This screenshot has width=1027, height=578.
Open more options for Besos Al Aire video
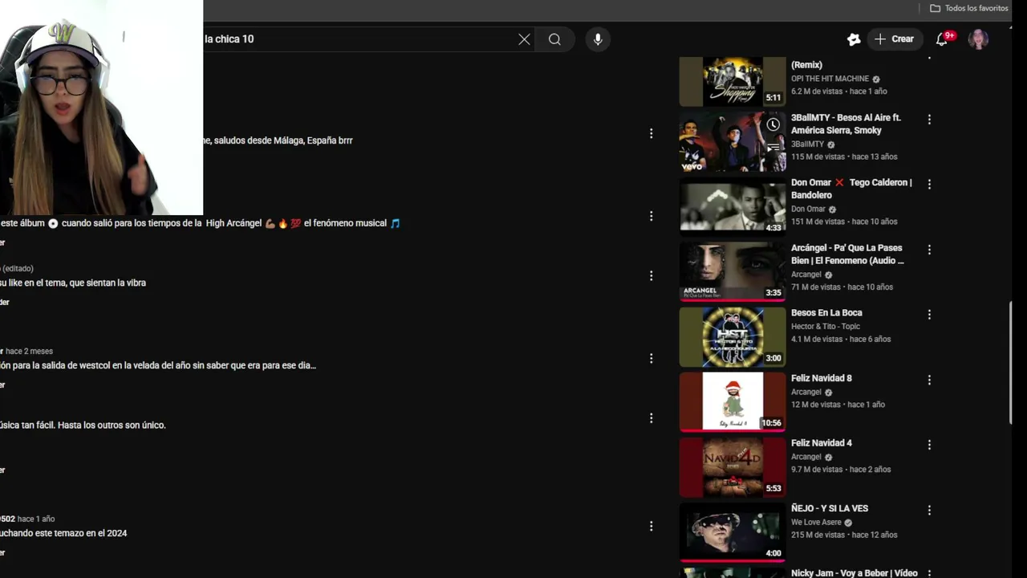[x=929, y=120]
